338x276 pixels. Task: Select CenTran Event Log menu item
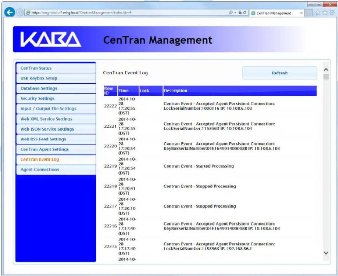(56, 159)
